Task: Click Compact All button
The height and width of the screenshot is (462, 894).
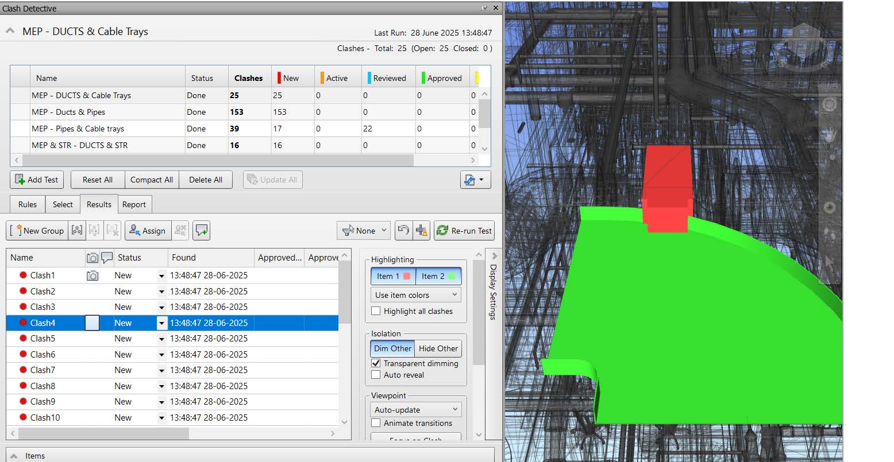Action: coord(152,180)
